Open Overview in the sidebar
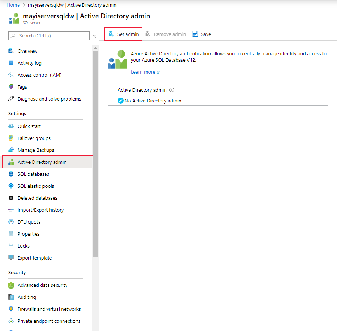The width and height of the screenshot is (337, 331). click(x=27, y=51)
